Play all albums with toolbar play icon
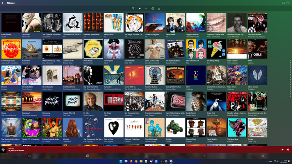The width and height of the screenshot is (292, 164). [140, 8]
